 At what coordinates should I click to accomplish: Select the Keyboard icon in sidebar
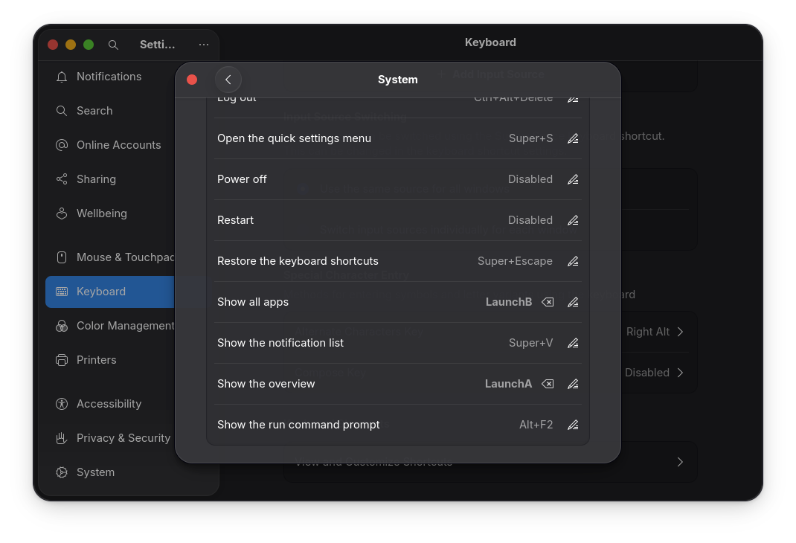[x=61, y=292]
